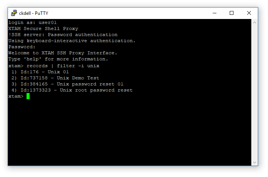Minimize the PuTTY window
268x177 pixels.
[214, 13]
